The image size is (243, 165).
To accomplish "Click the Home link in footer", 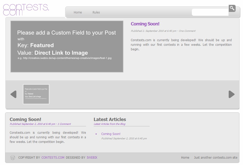I will [x=185, y=158].
